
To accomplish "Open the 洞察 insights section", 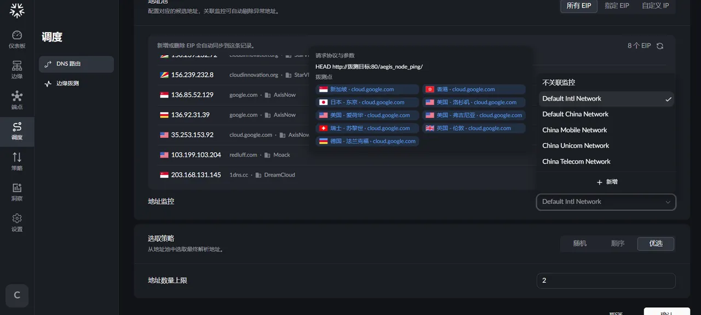I will click(17, 193).
